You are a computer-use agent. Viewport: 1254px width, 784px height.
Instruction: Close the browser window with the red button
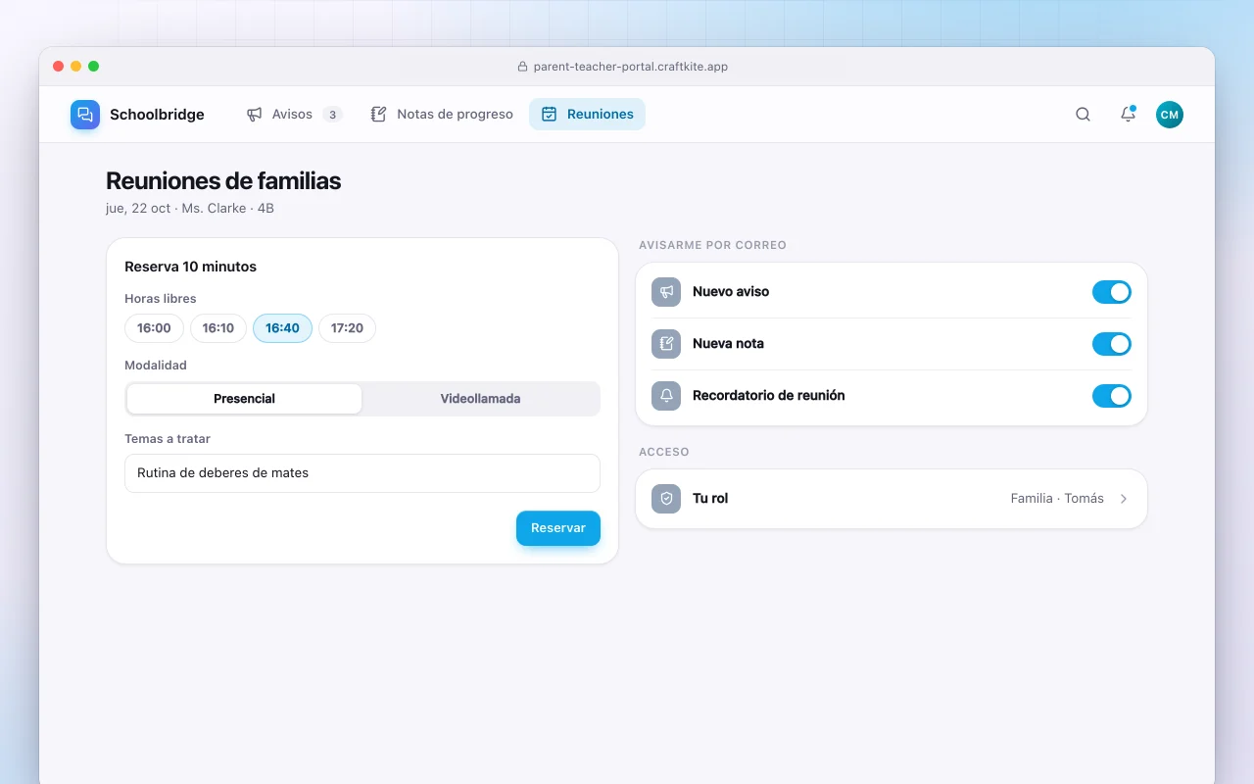pyautogui.click(x=59, y=67)
